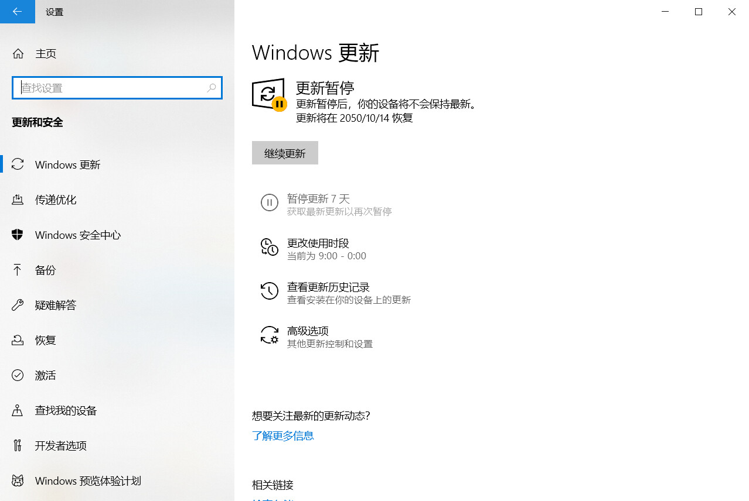Follow the 了解更多信息 link
This screenshot has width=749, height=501.
283,435
